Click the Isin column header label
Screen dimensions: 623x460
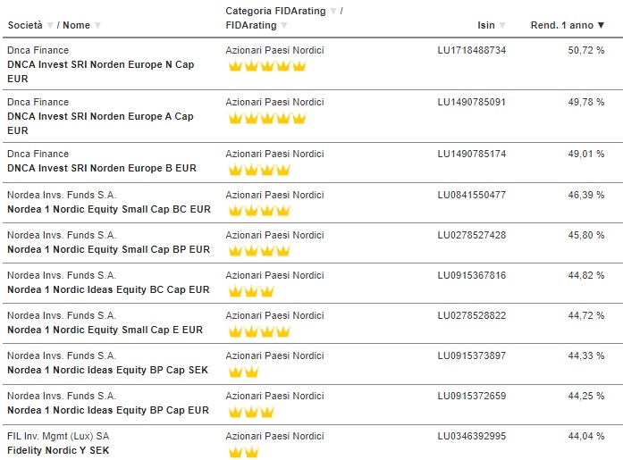[x=486, y=25]
